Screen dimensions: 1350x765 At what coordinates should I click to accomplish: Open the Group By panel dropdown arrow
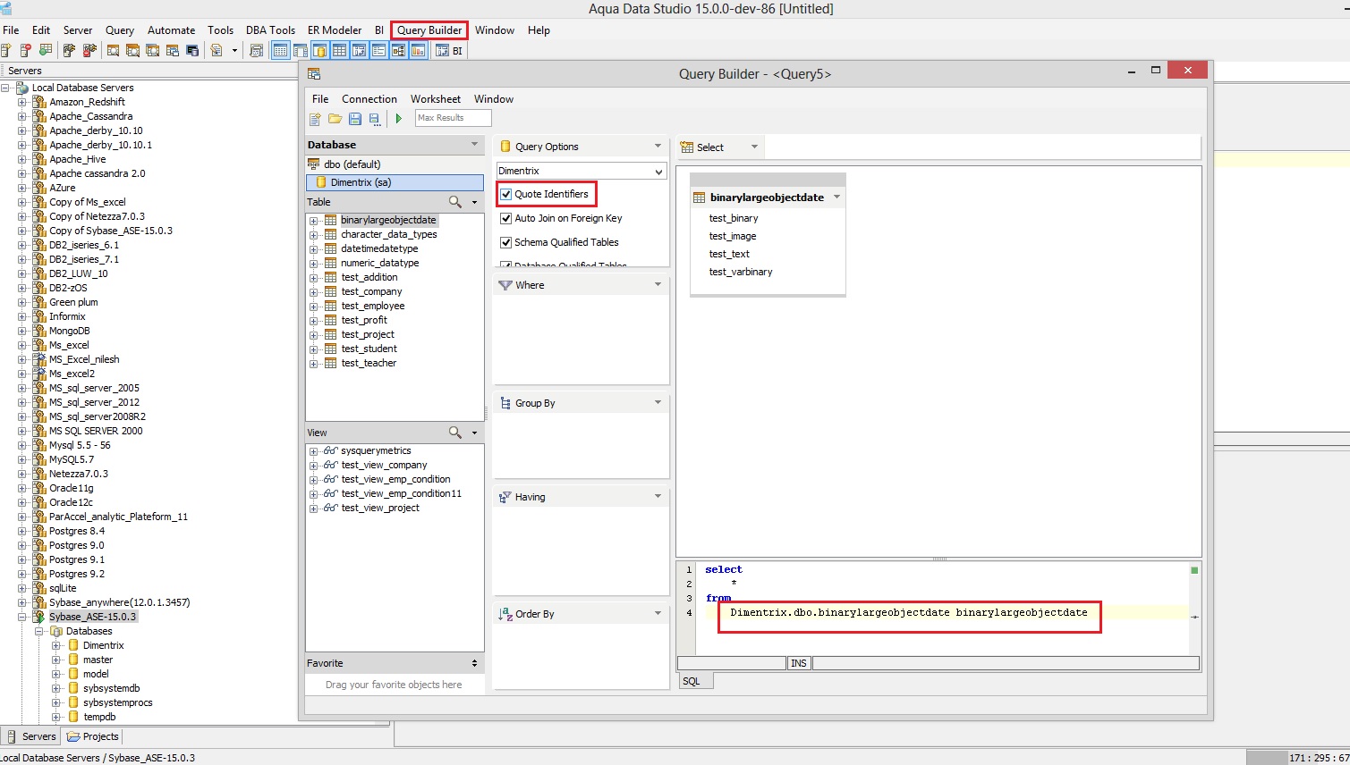(x=658, y=402)
